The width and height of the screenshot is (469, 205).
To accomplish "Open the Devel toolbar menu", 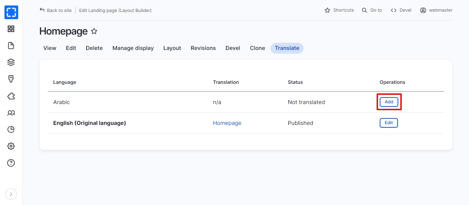I will point(401,10).
